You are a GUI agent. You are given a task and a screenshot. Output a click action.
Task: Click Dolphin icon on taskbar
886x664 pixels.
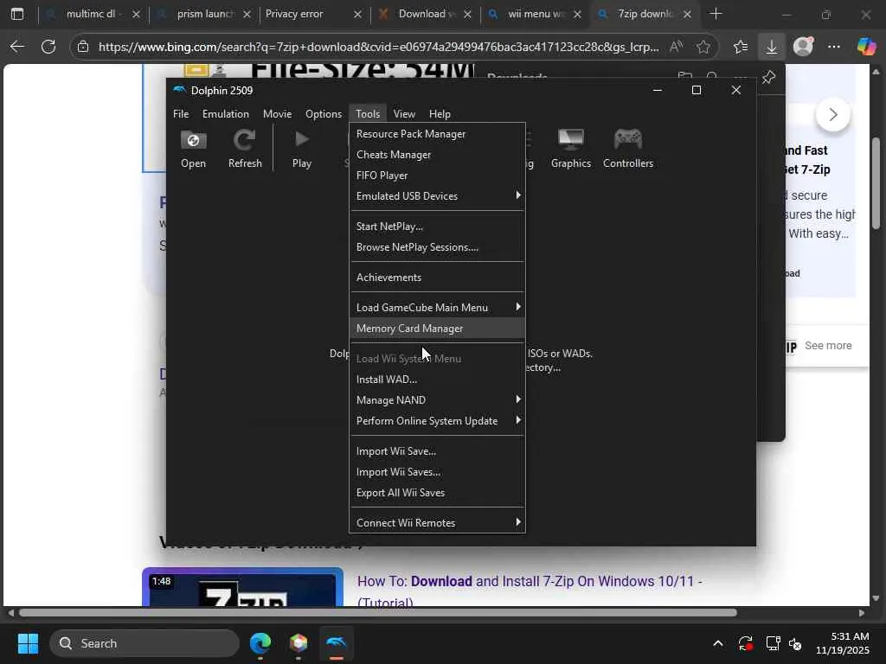pos(337,643)
